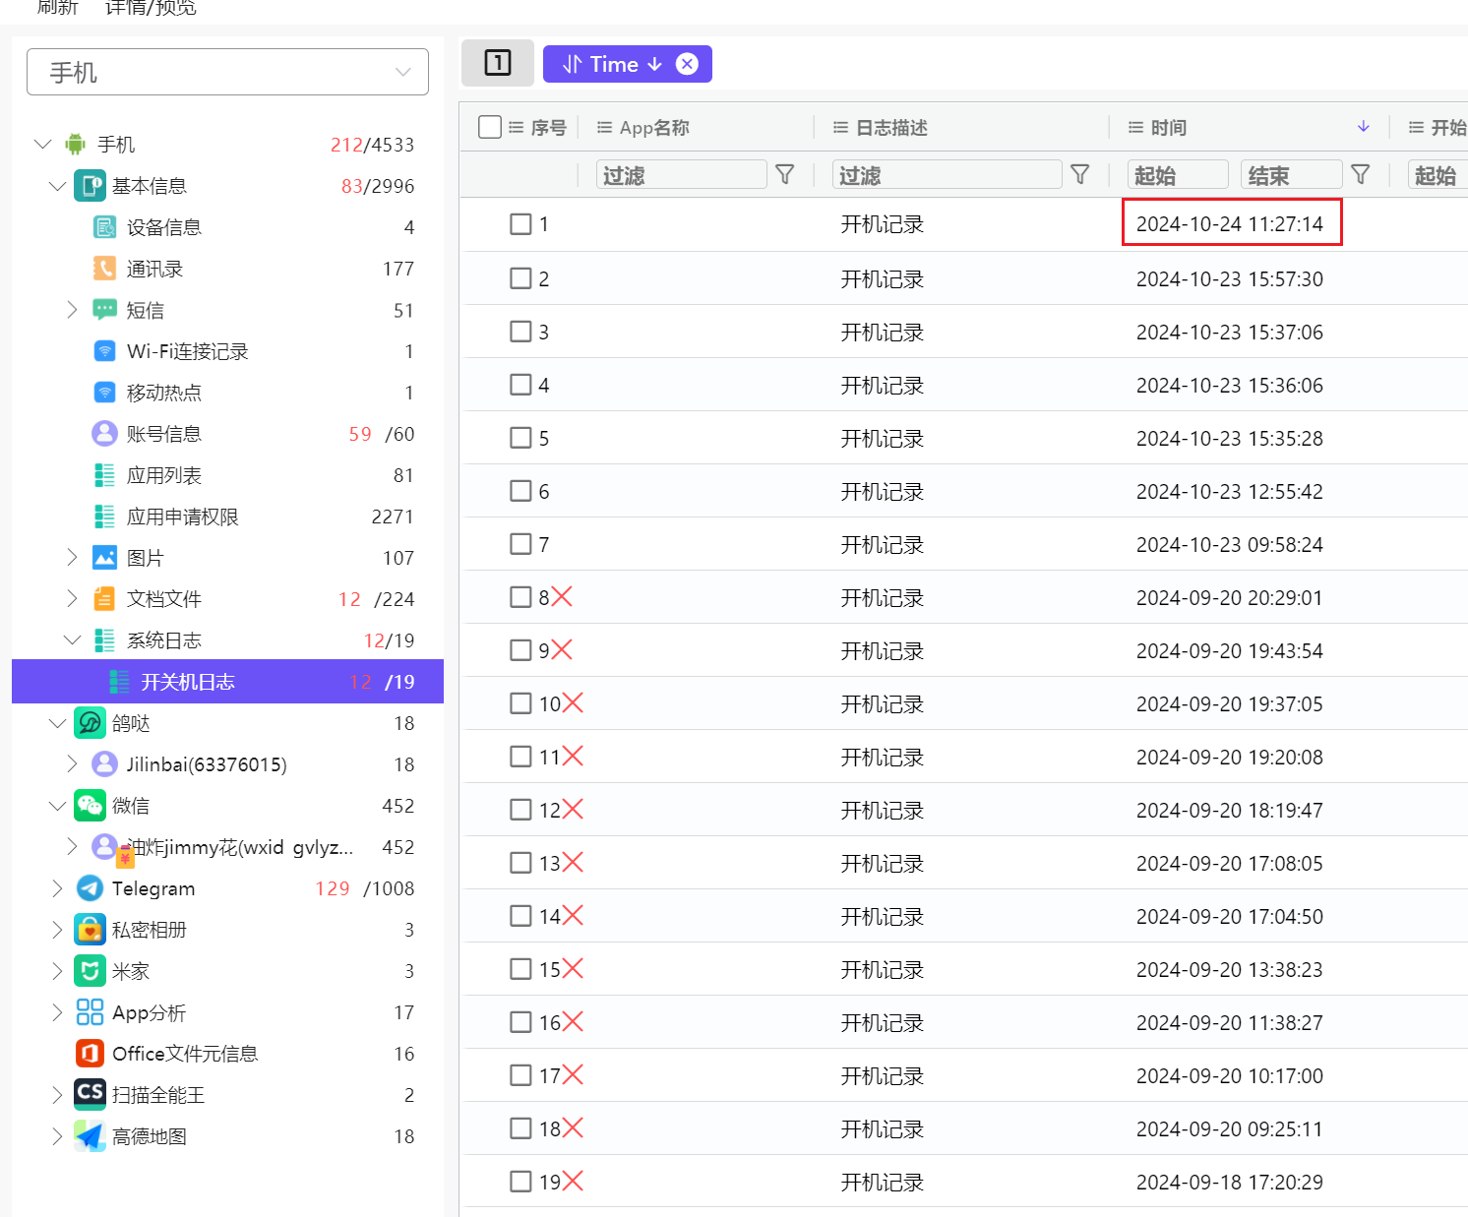Viewport: 1468px width, 1217px height.
Task: Click the filter funnel icon for App名称
Action: [x=785, y=175]
